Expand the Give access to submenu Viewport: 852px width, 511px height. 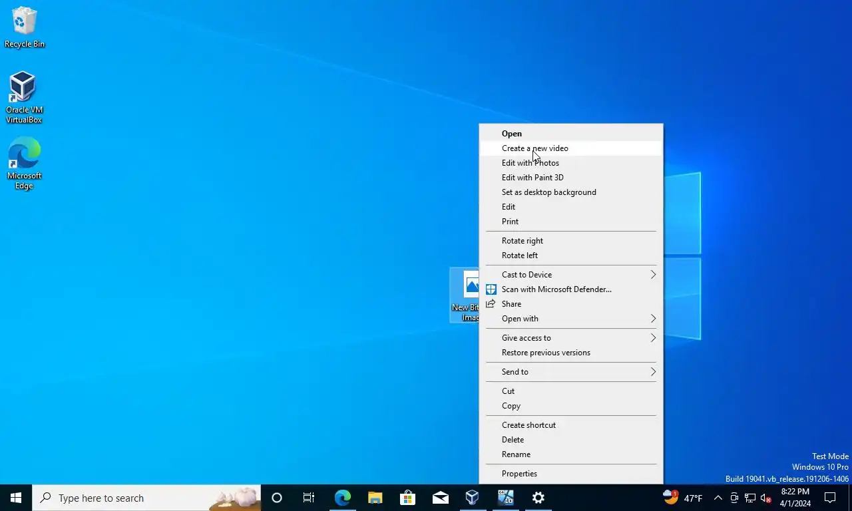coord(571,338)
